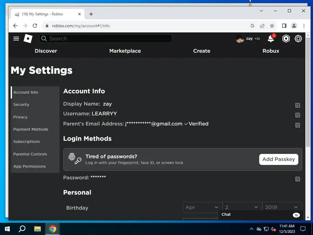Screen dimensions: 313x235
Task: Open the Chat bar
Action: click(x=260, y=214)
